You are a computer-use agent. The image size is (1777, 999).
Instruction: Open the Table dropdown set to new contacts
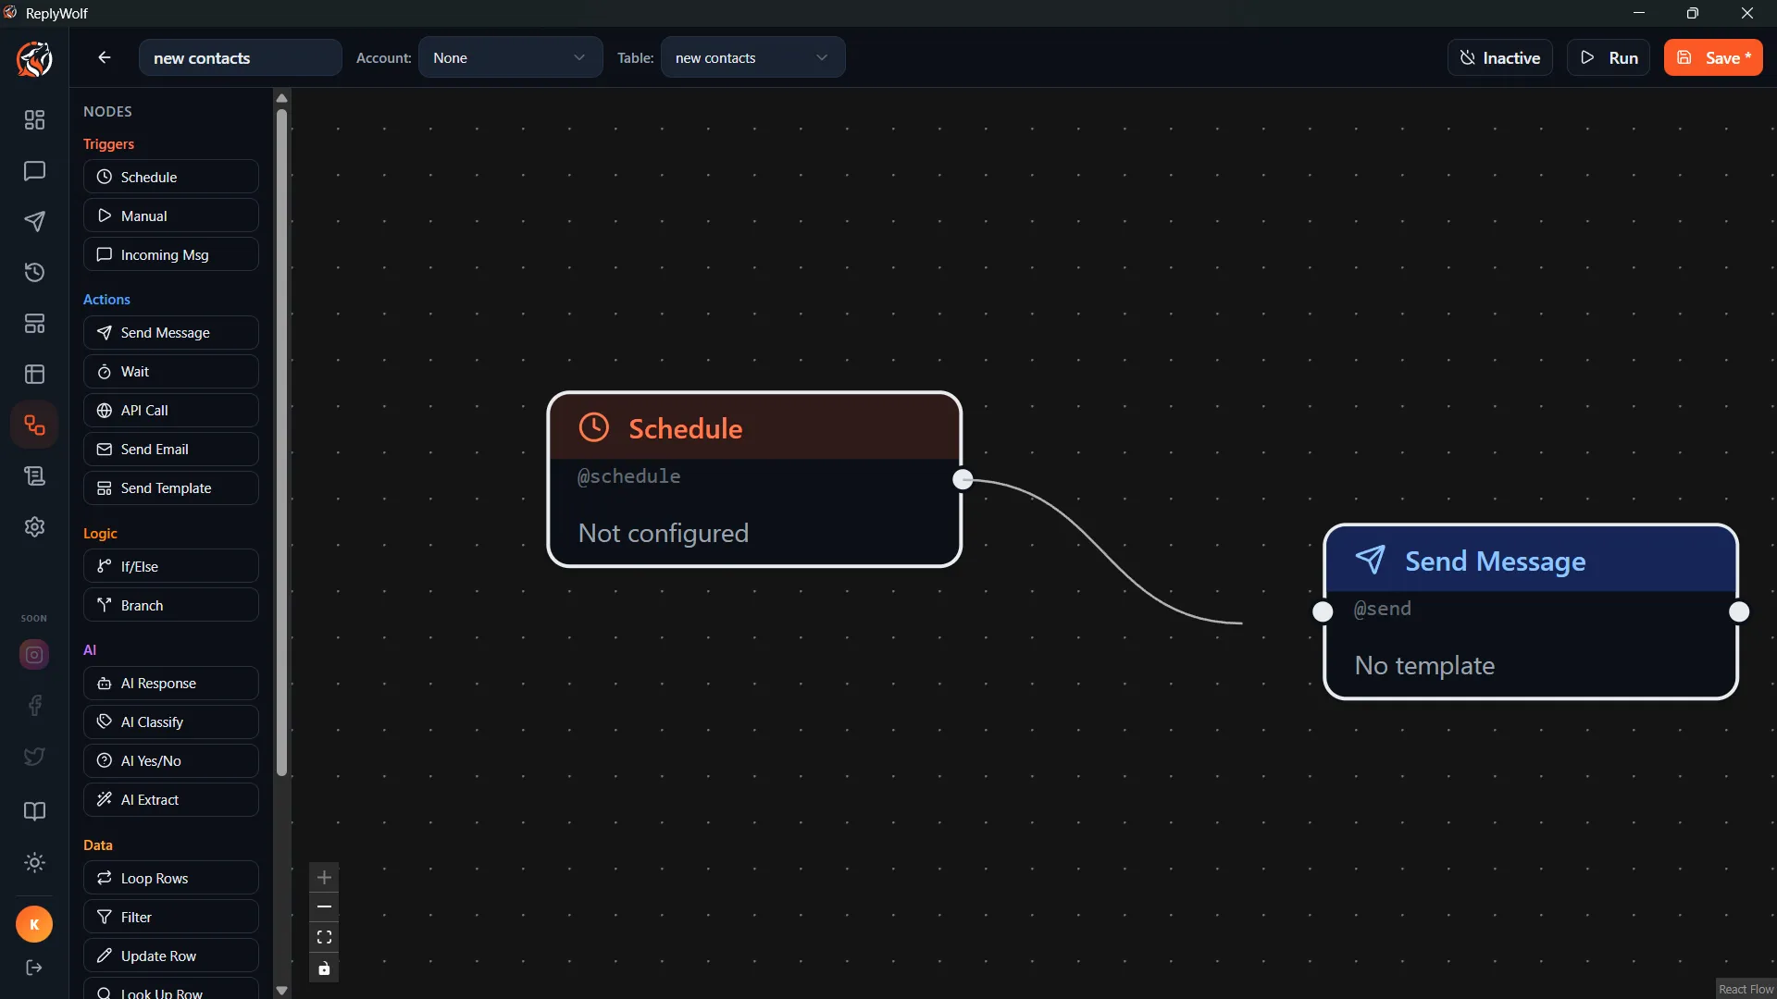pyautogui.click(x=752, y=57)
